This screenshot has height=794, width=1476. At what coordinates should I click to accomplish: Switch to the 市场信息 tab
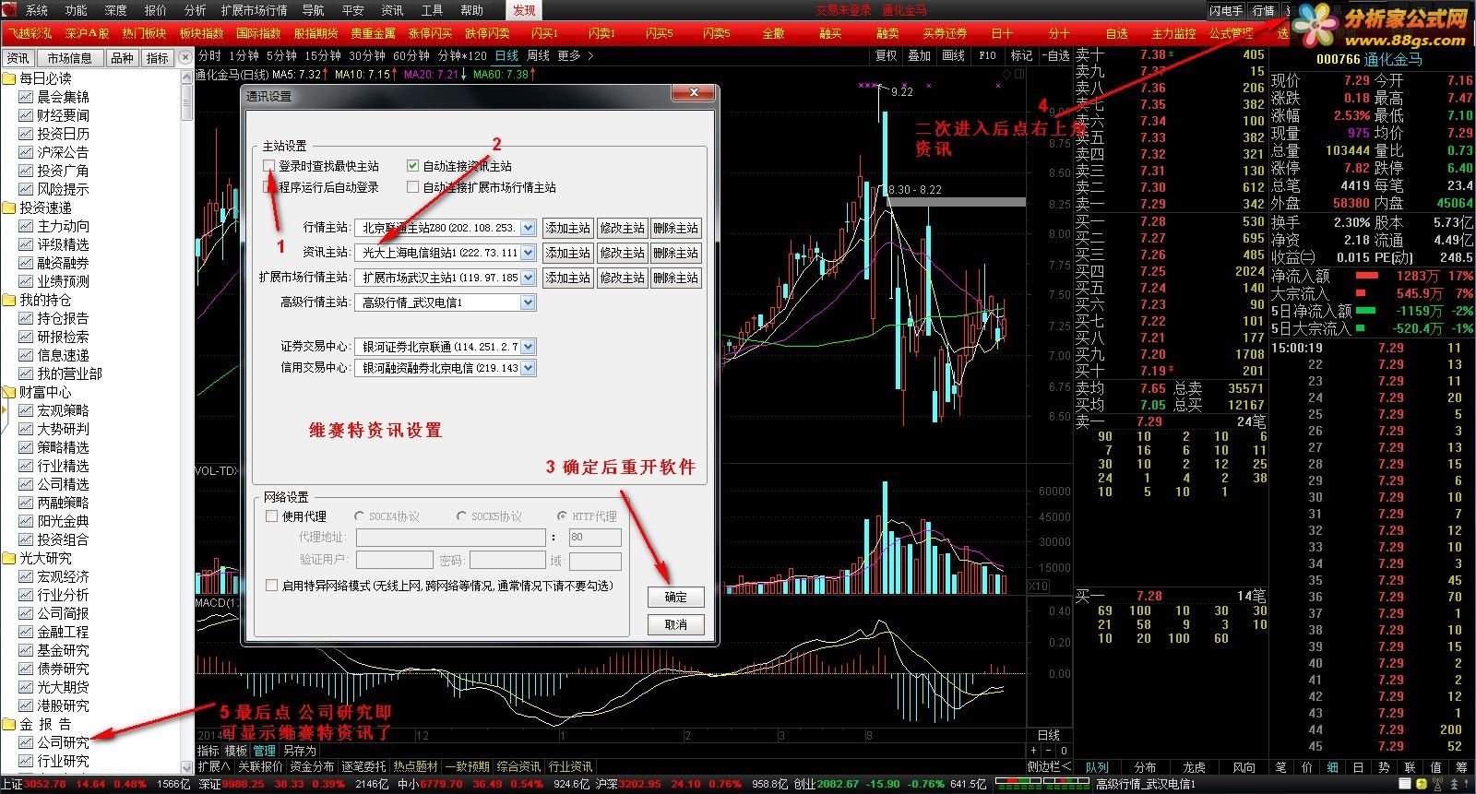coord(70,58)
